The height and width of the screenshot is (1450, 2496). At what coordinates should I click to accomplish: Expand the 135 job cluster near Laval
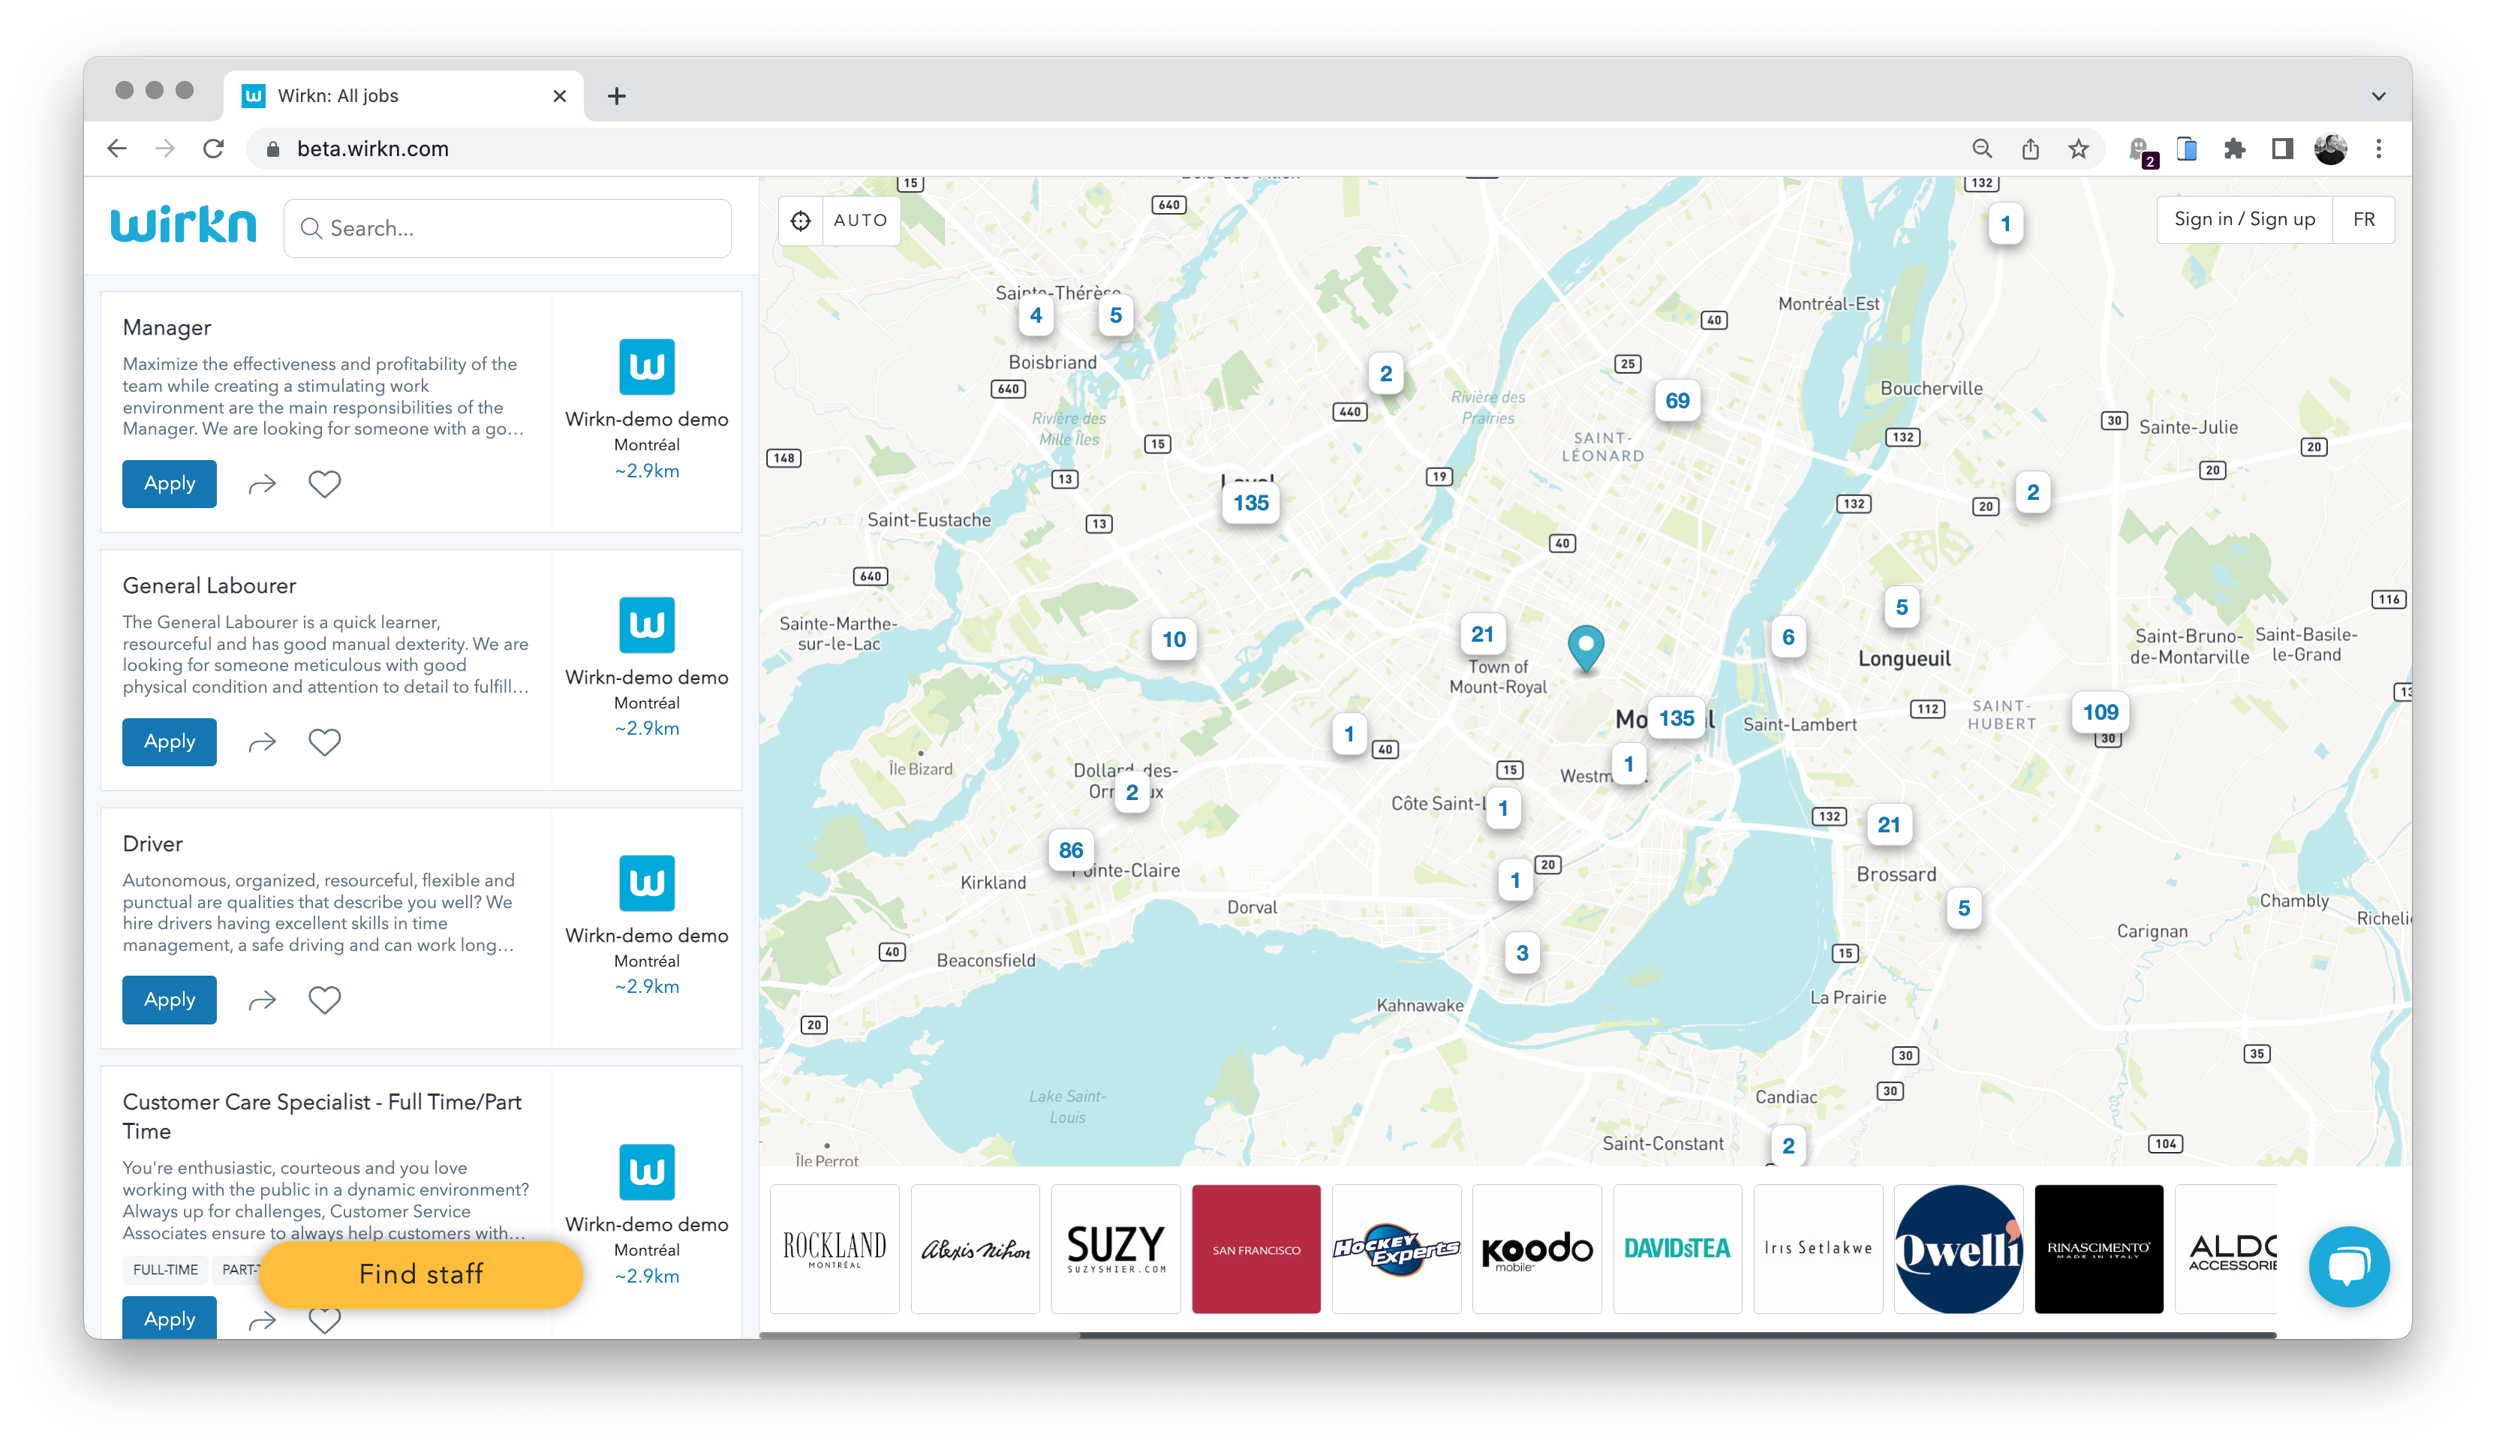1251,503
